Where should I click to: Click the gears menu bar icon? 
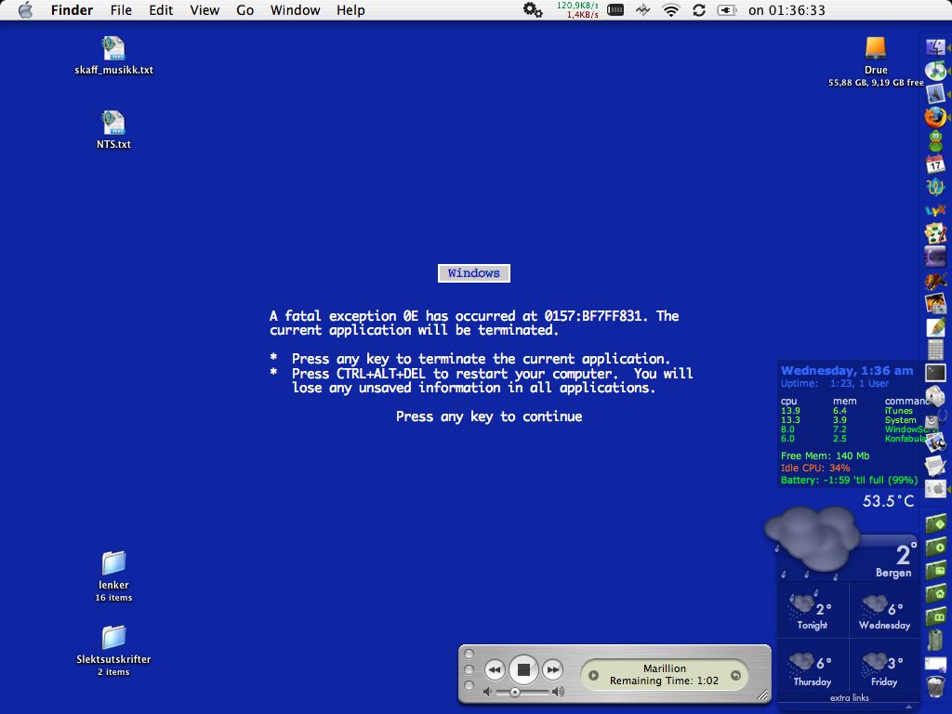point(533,10)
